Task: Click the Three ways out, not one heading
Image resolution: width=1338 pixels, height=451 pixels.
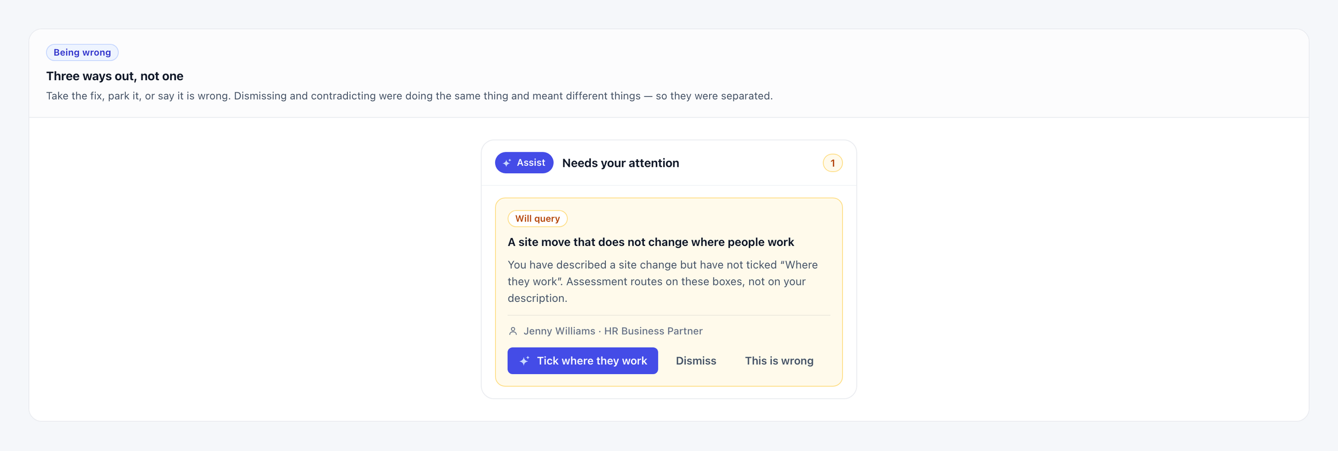Action: point(115,76)
